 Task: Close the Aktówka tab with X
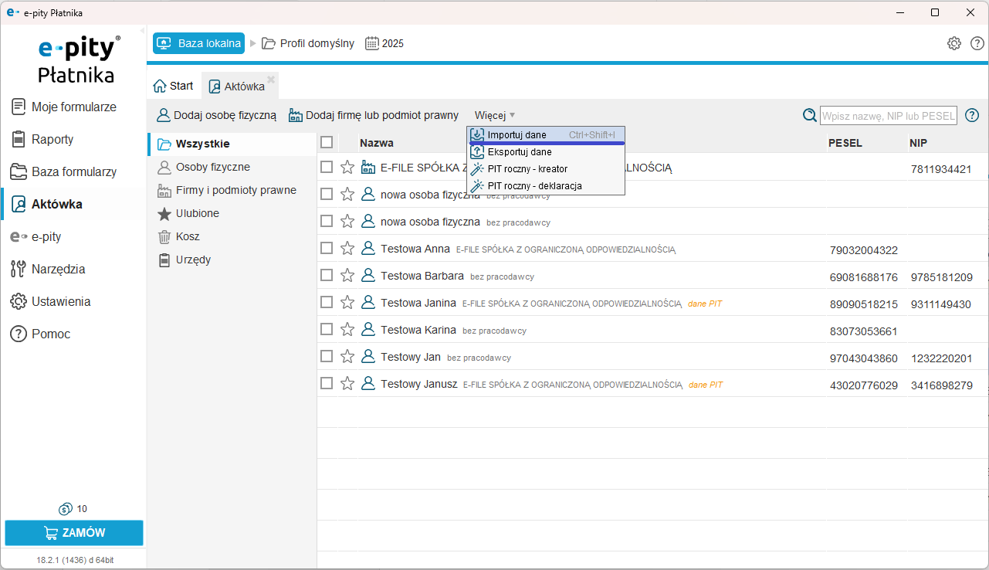point(271,79)
